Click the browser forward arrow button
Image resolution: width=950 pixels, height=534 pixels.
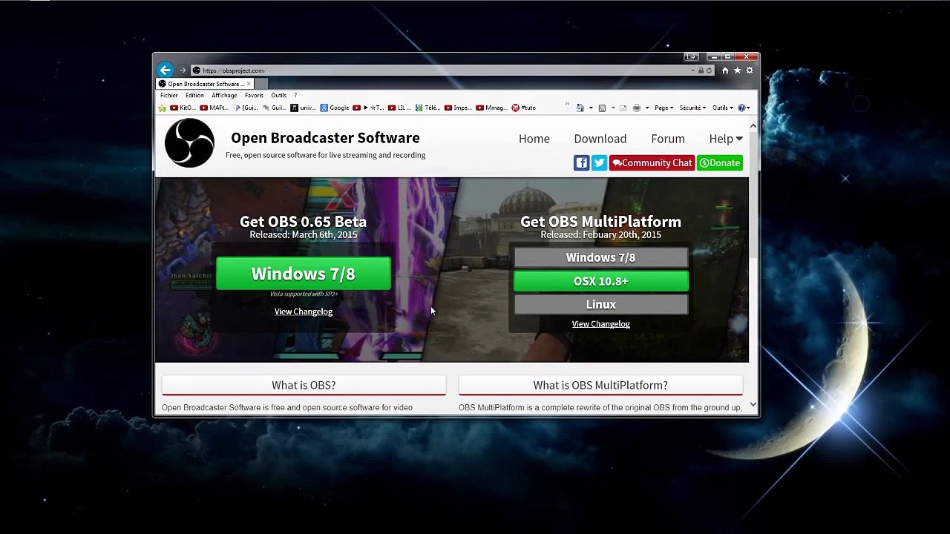click(183, 70)
